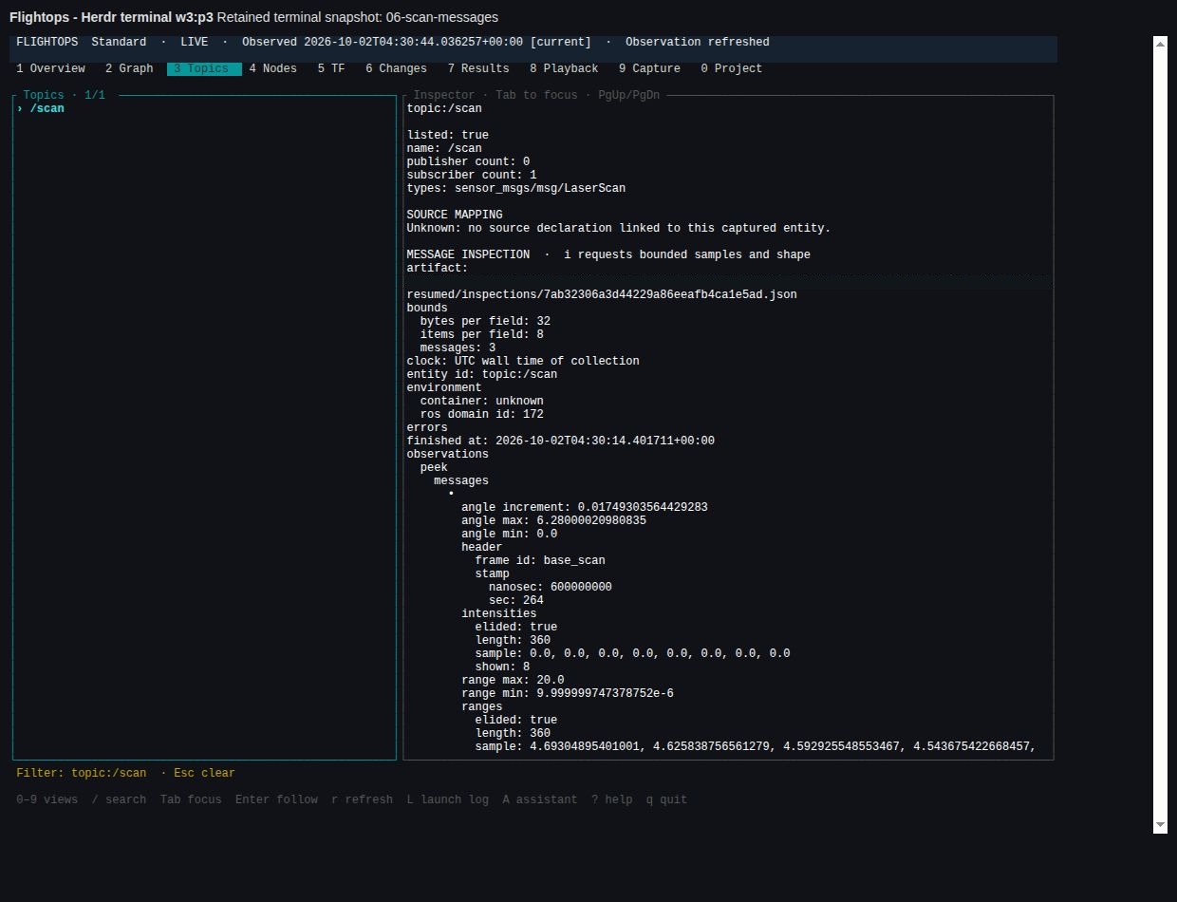Select the /scan topic row

pyautogui.click(x=204, y=108)
